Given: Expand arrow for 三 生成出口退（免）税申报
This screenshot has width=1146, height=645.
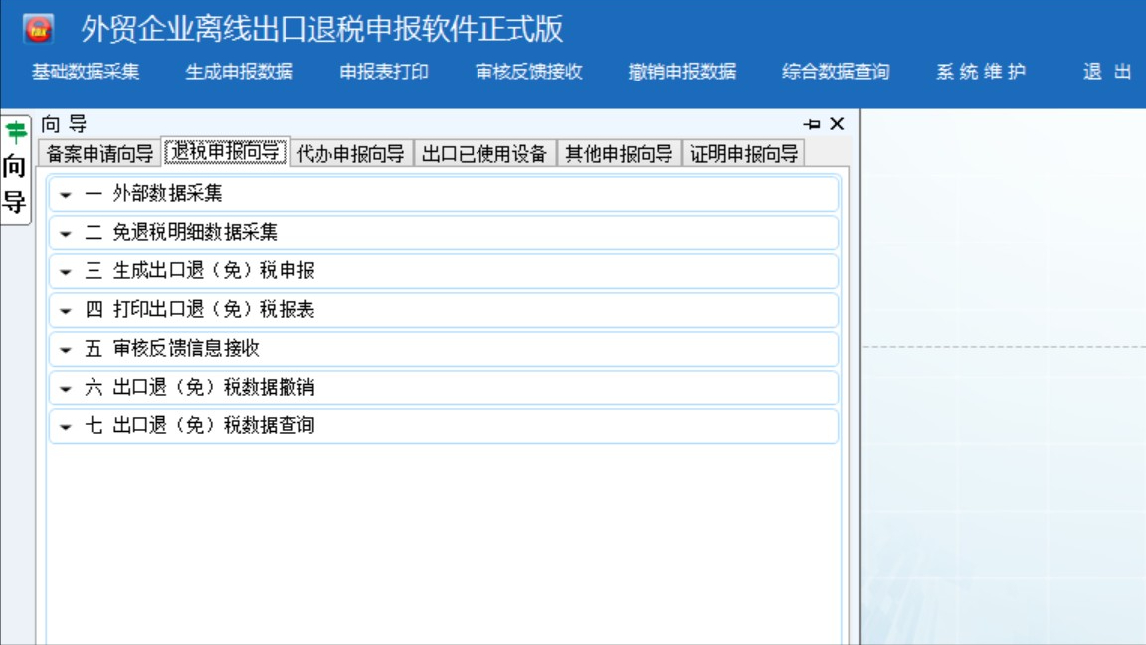Looking at the screenshot, I should pos(66,271).
